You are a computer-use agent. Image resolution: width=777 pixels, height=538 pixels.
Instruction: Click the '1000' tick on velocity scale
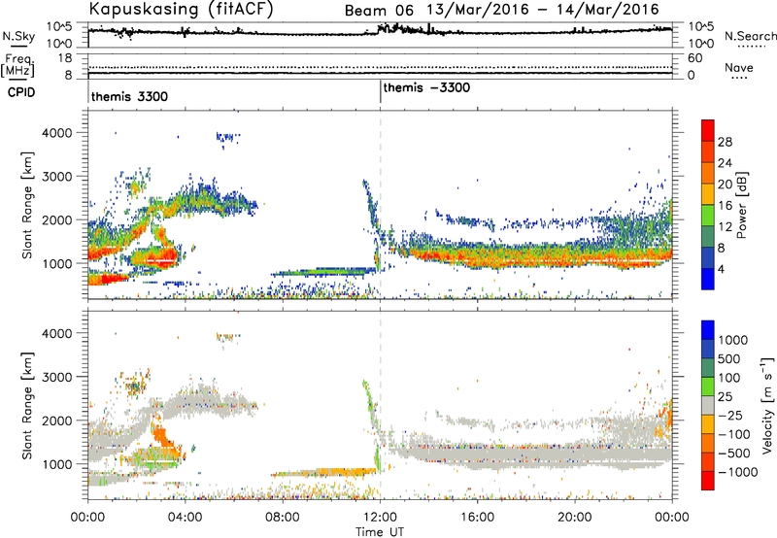click(732, 340)
